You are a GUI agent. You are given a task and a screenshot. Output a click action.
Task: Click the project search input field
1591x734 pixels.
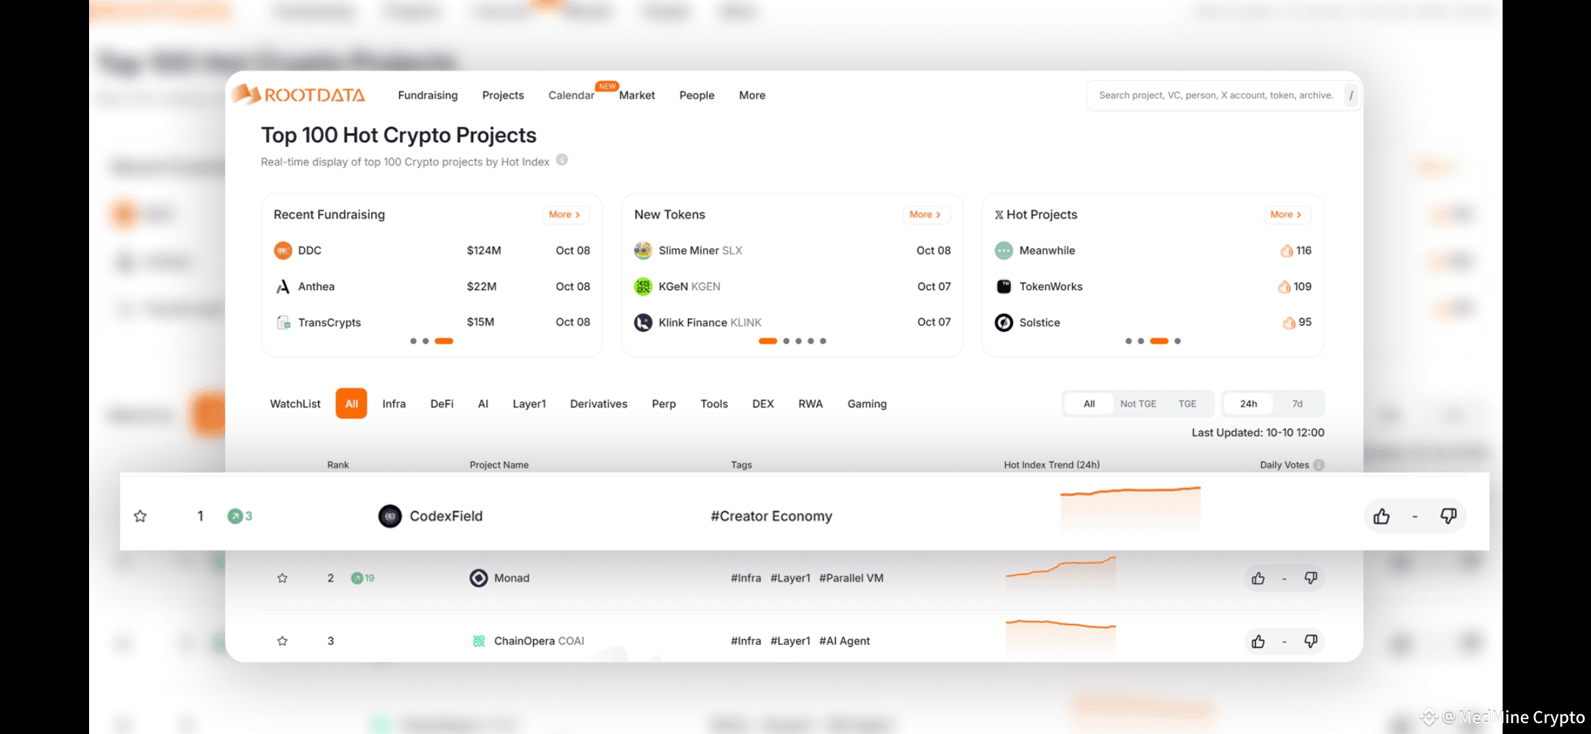coord(1216,95)
